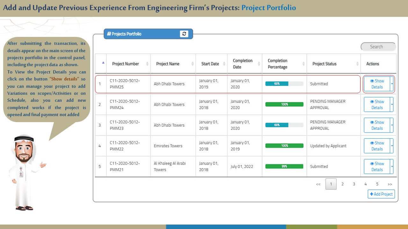The height and width of the screenshot is (229, 408).
Task: Show details for project C11-2020-5012-PMM25
Action: (x=377, y=84)
